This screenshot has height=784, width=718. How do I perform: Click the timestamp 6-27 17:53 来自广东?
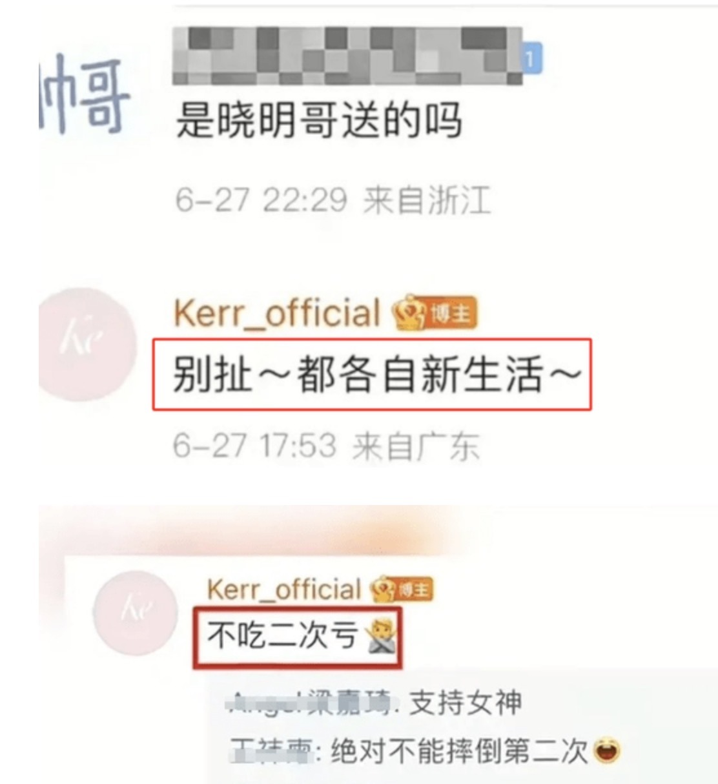(x=326, y=446)
